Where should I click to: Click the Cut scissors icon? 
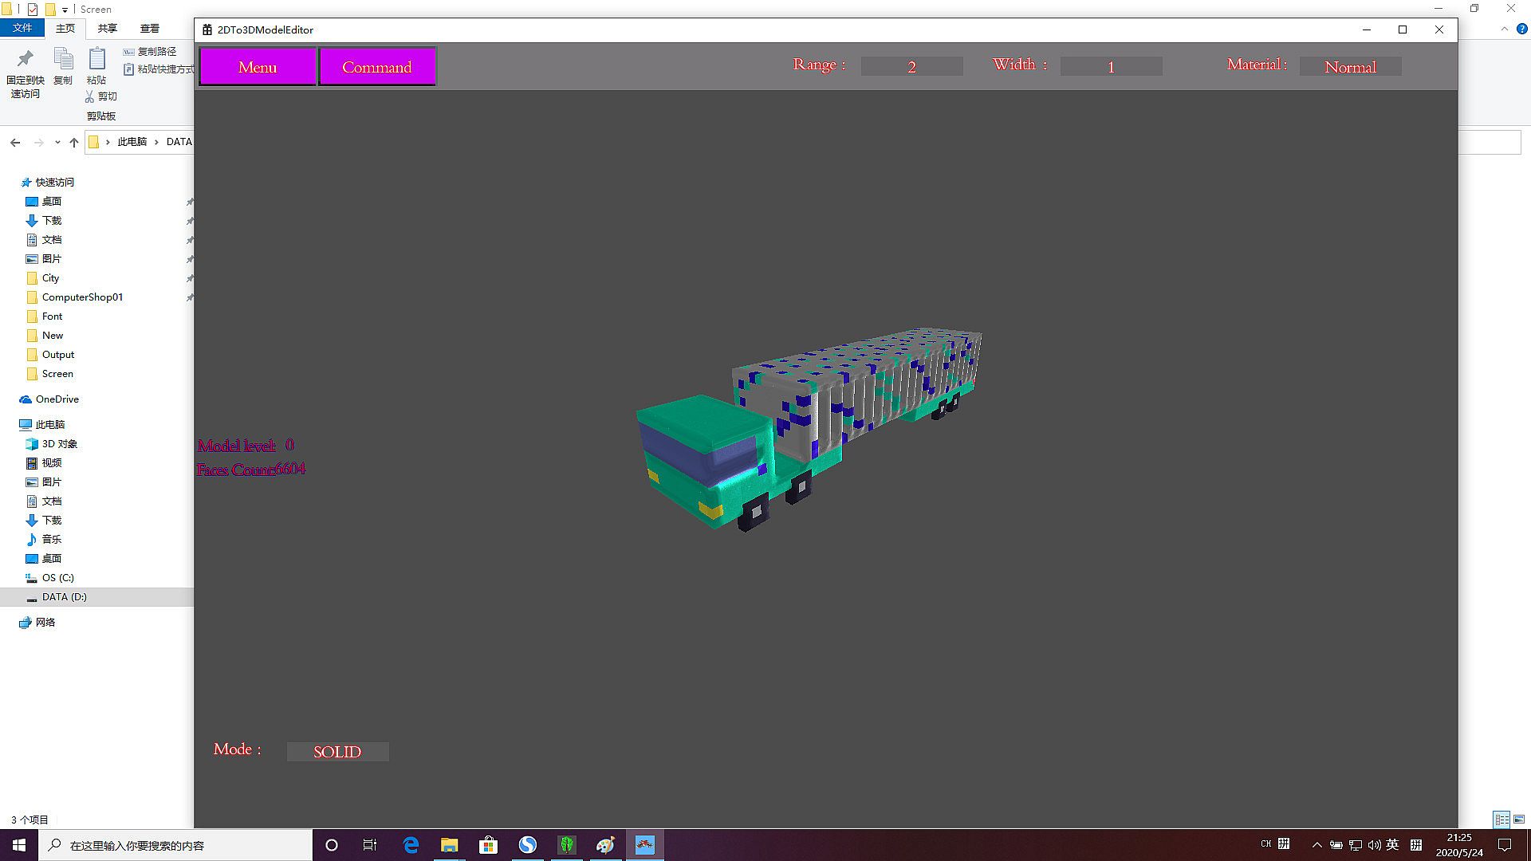tap(90, 96)
